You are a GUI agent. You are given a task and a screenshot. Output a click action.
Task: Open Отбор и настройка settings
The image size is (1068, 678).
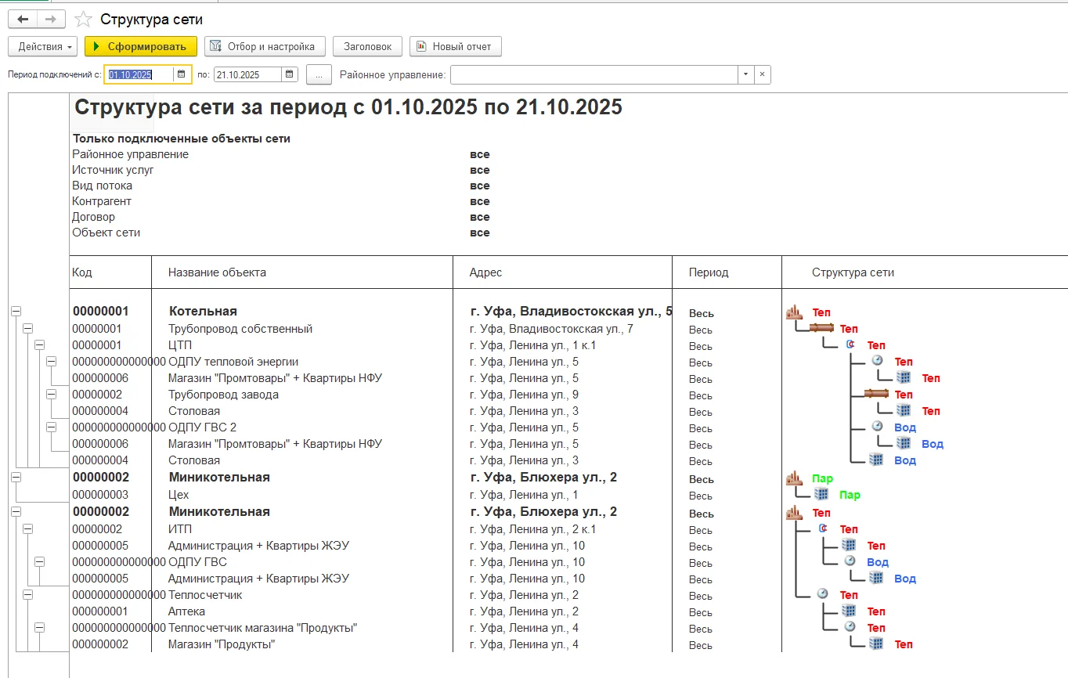(265, 46)
